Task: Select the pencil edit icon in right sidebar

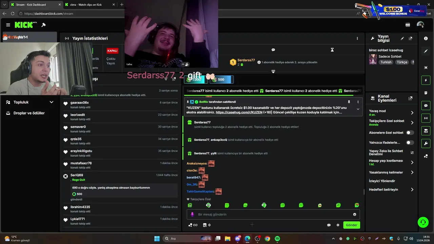Action: click(x=426, y=51)
